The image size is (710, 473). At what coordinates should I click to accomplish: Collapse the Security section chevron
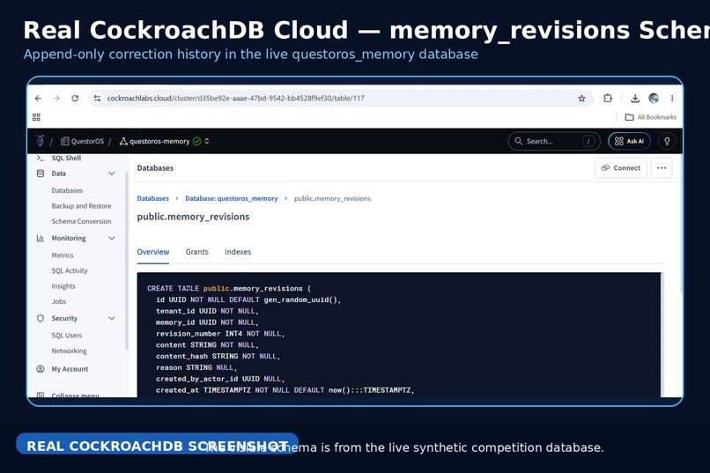click(111, 318)
